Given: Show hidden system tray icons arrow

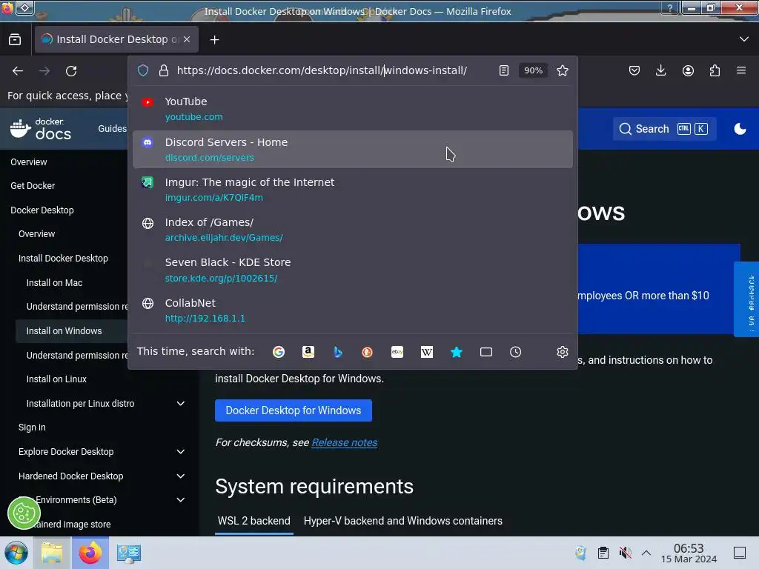Looking at the screenshot, I should 646,553.
